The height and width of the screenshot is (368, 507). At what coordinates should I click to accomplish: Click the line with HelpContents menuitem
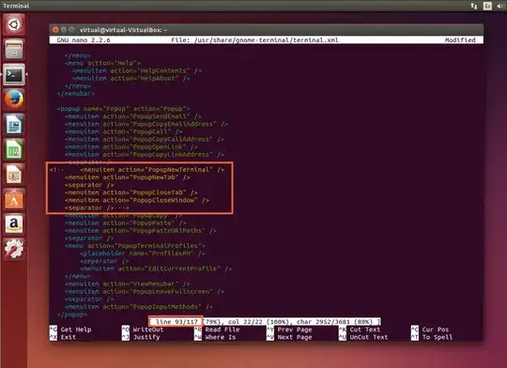[137, 70]
